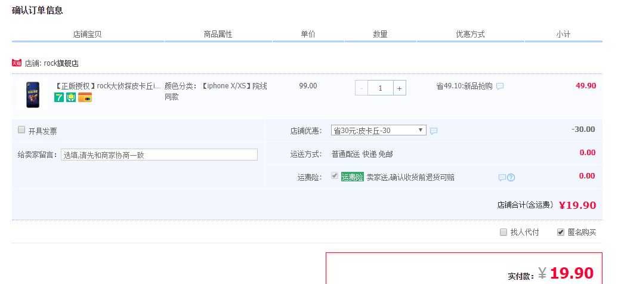Click the 店铺宝贝 column header
621x284 pixels.
pos(88,35)
